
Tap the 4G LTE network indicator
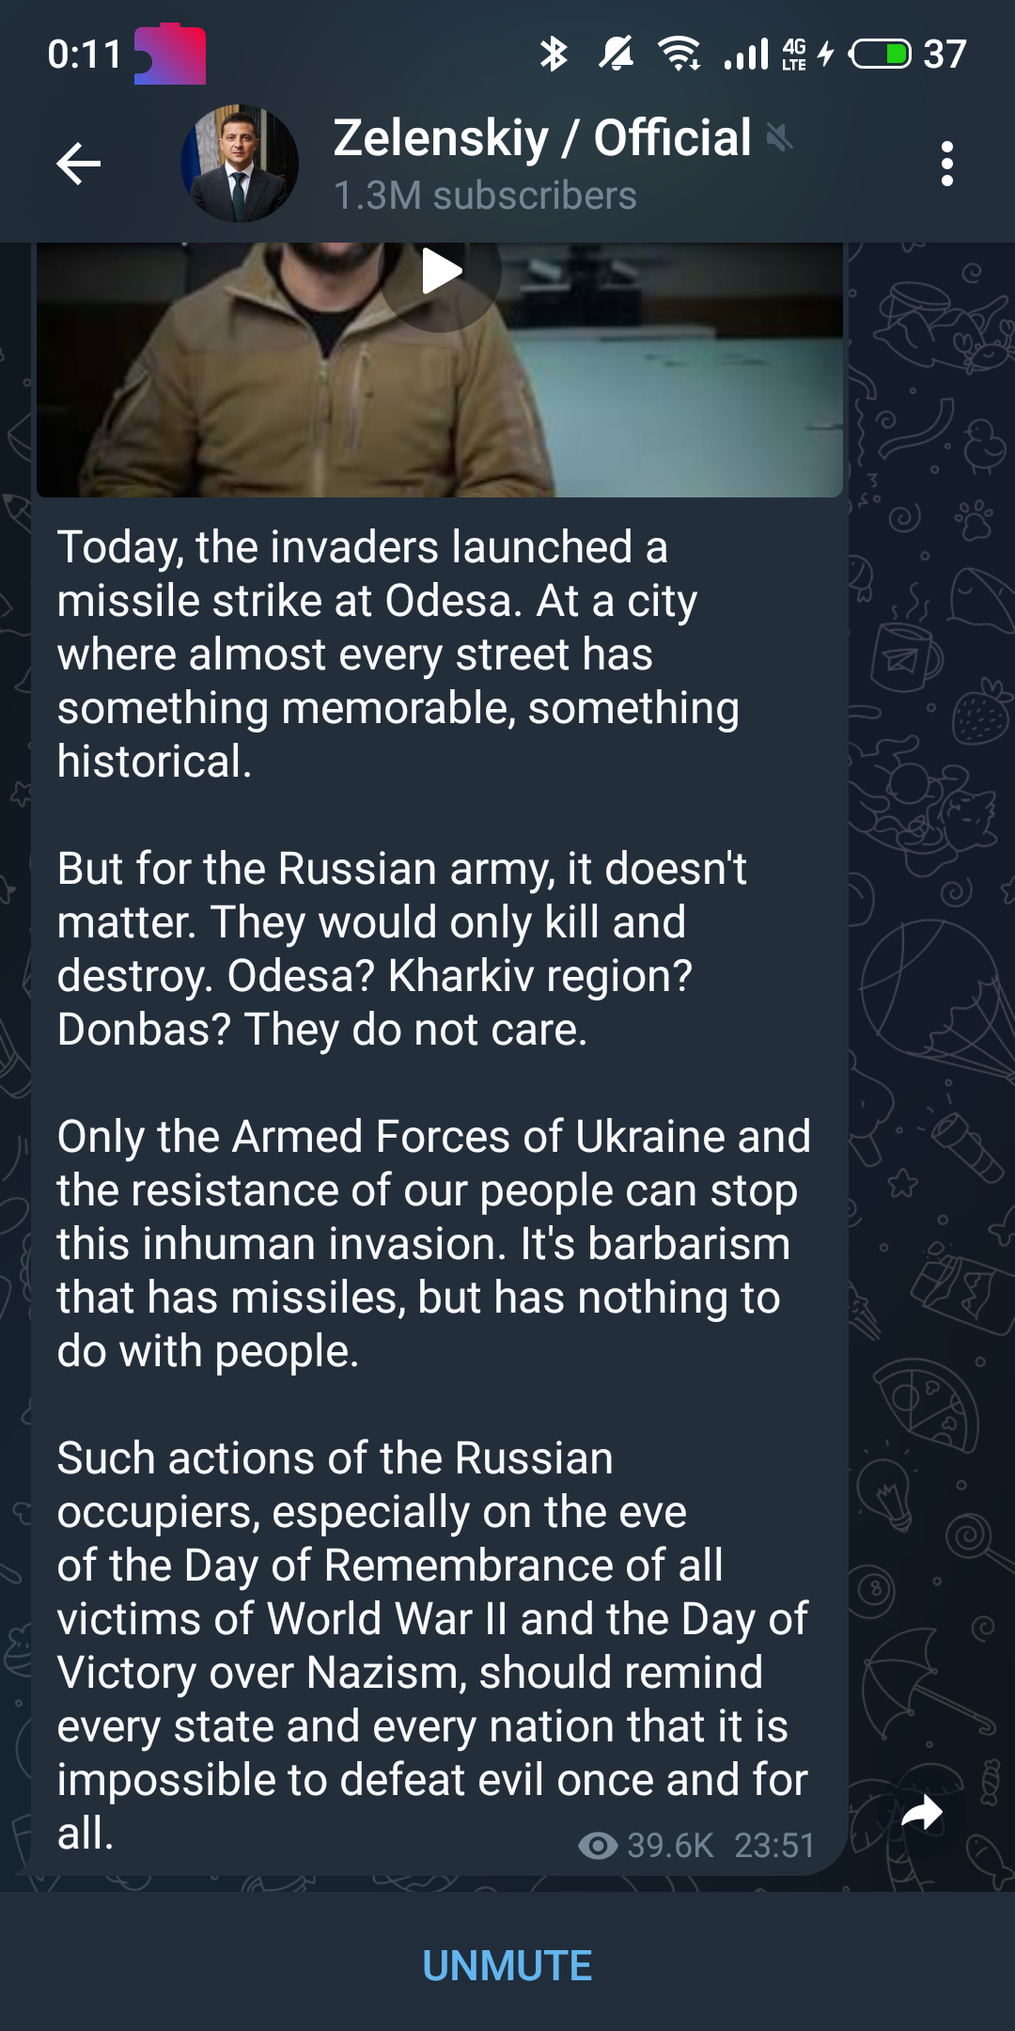pos(794,54)
